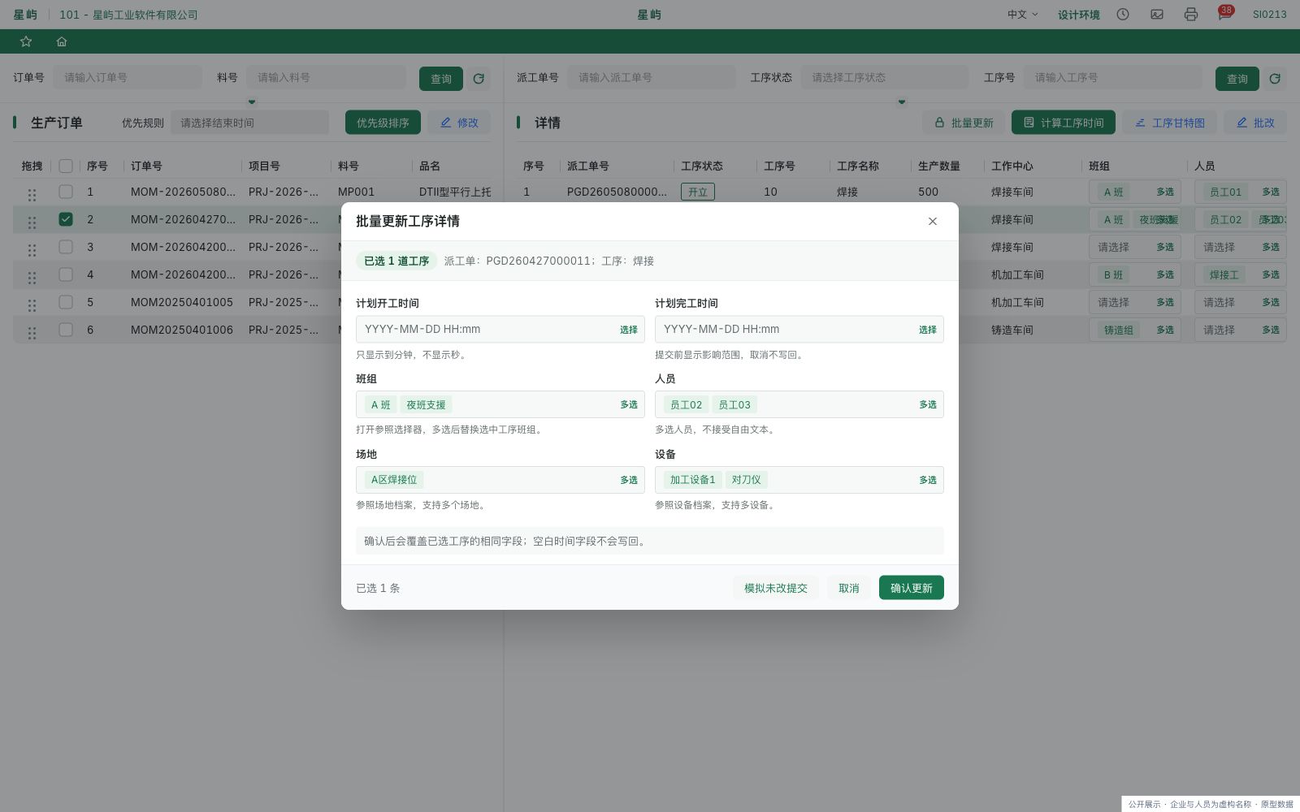This screenshot has height=812, width=1300.
Task: Click the 模拟未改提交 button
Action: tap(776, 588)
